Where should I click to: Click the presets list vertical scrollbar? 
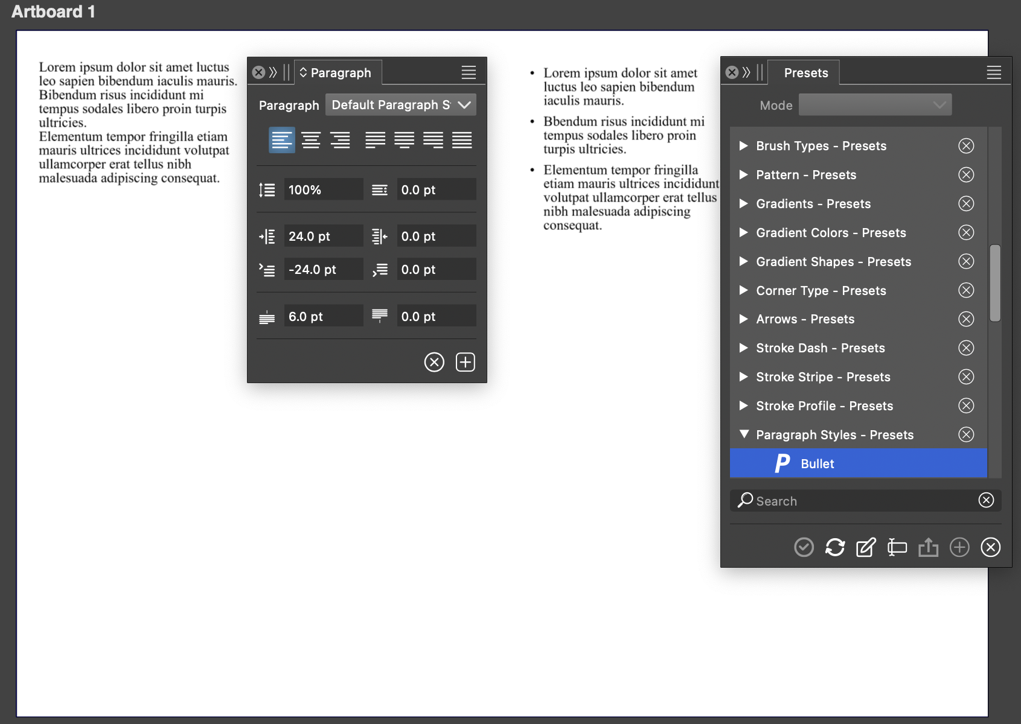tap(995, 284)
